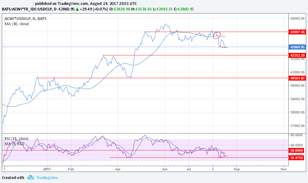
Task: Click the 40000.00 price axis tick
Action: [x=297, y=86]
